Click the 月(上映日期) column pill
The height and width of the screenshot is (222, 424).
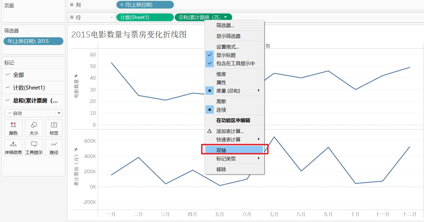145,5
